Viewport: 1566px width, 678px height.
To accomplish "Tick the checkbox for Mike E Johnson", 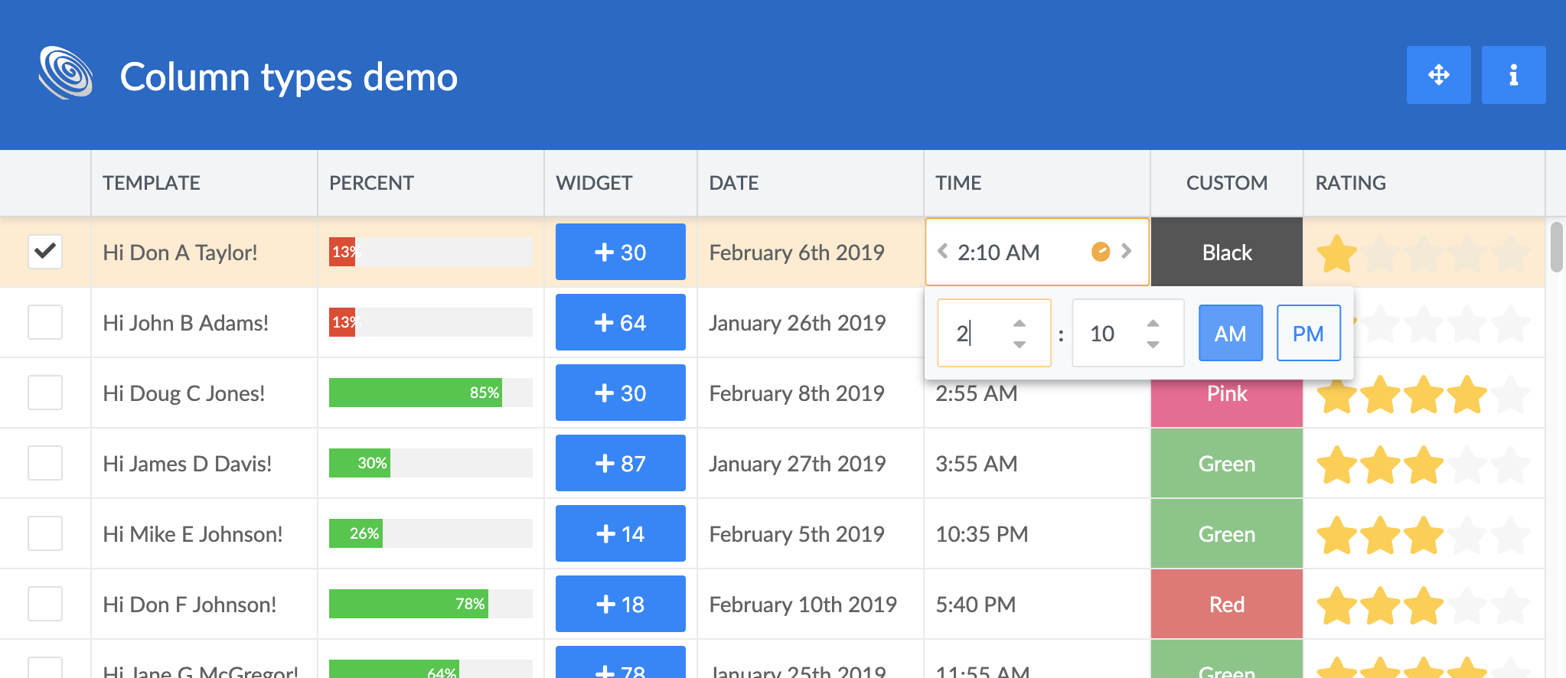I will tap(45, 533).
